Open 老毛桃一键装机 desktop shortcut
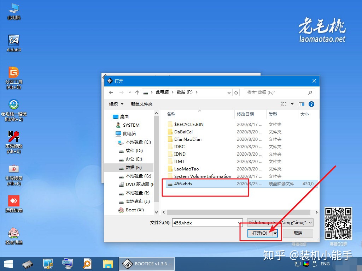 [x=14, y=110]
